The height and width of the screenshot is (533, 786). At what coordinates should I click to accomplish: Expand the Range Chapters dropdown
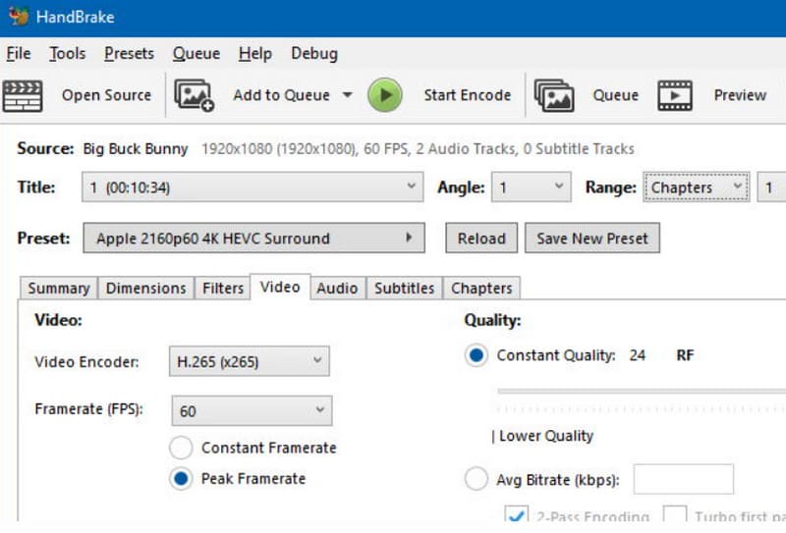coord(696,187)
